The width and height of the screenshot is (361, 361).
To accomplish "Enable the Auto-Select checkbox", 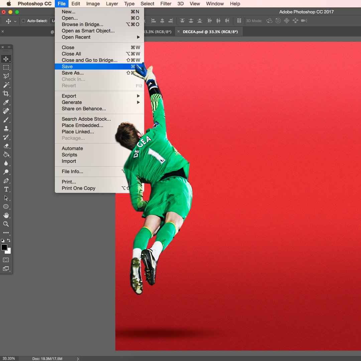I will click(23, 20).
